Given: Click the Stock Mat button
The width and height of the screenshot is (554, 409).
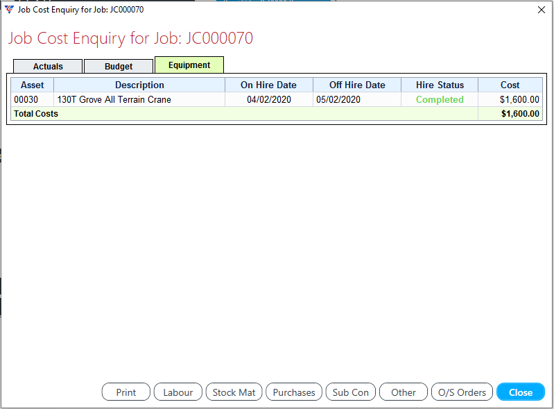Looking at the screenshot, I should pyautogui.click(x=234, y=392).
